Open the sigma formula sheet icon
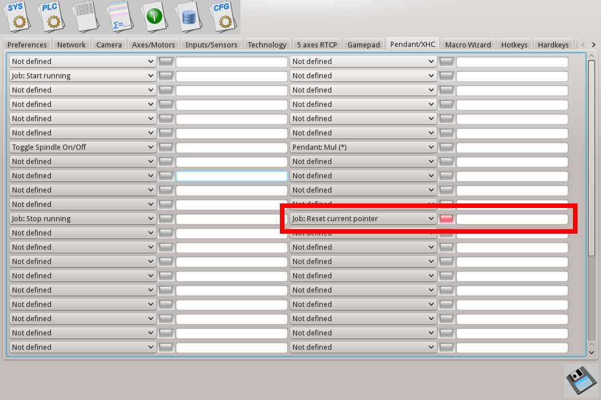 coord(121,17)
